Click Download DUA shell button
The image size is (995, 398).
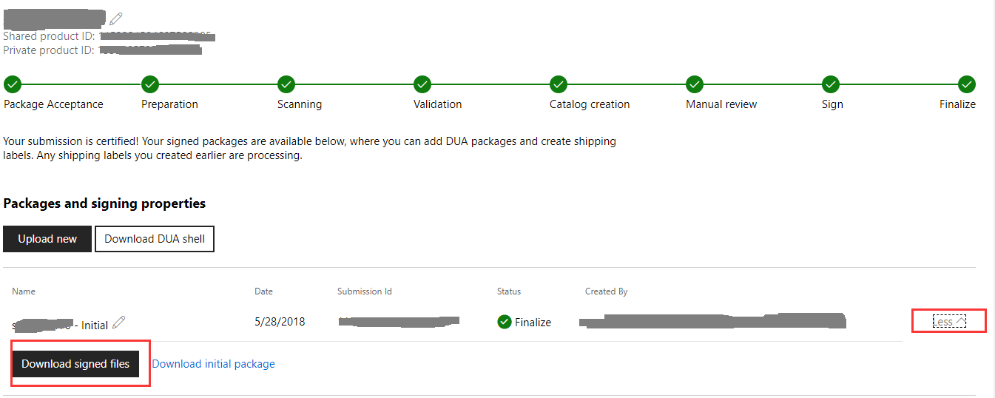pyautogui.click(x=155, y=239)
